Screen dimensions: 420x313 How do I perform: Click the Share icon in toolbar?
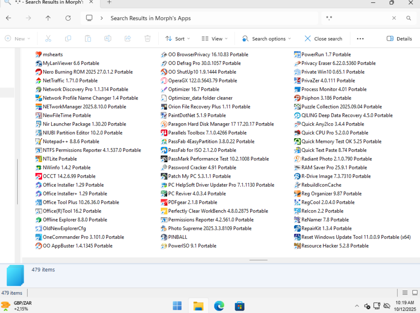[128, 39]
